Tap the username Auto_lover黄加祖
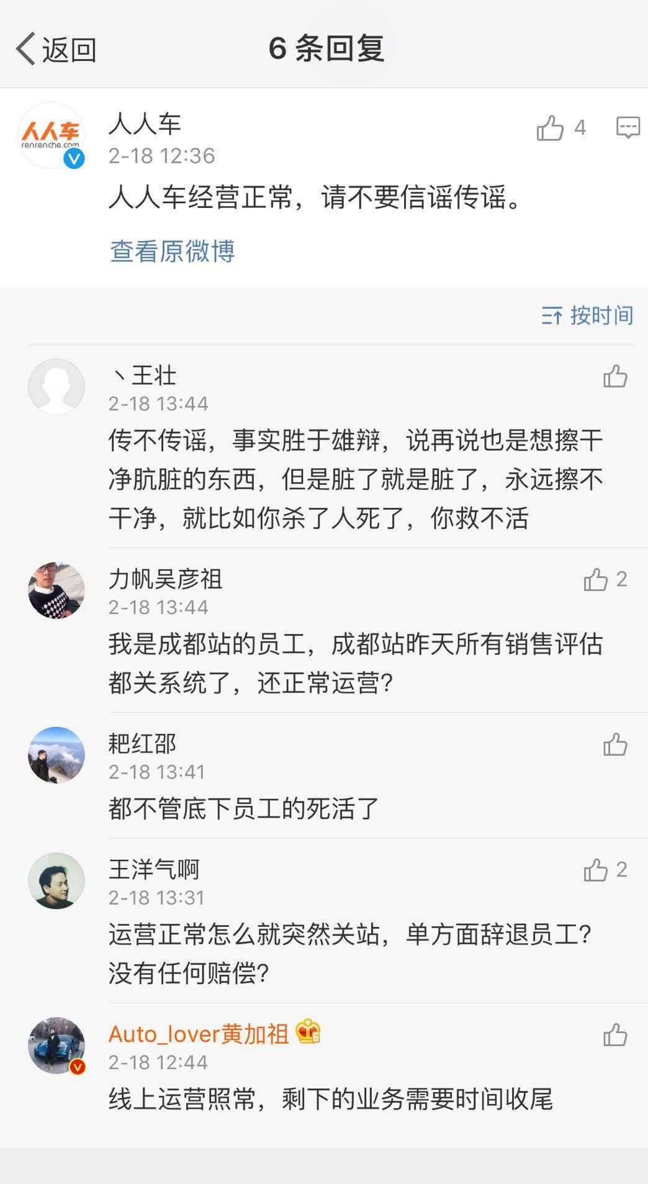This screenshot has width=648, height=1184. tap(198, 1034)
